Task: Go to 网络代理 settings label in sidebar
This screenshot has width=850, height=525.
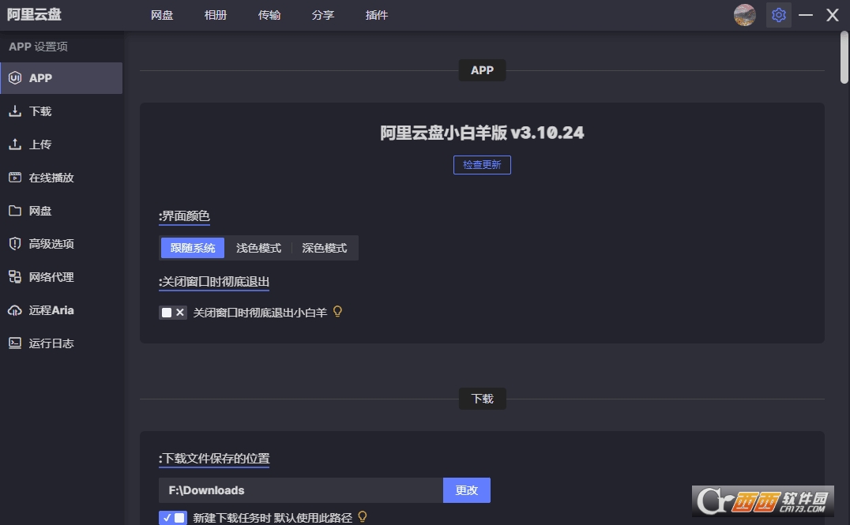Action: coord(51,277)
